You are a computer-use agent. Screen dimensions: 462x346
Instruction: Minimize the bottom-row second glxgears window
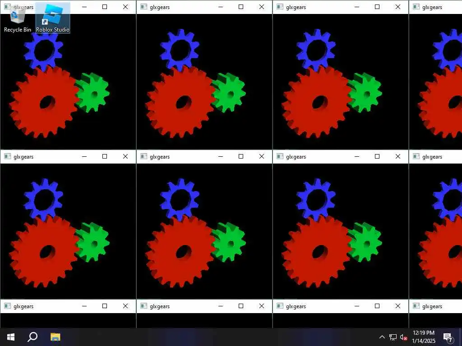(x=220, y=306)
